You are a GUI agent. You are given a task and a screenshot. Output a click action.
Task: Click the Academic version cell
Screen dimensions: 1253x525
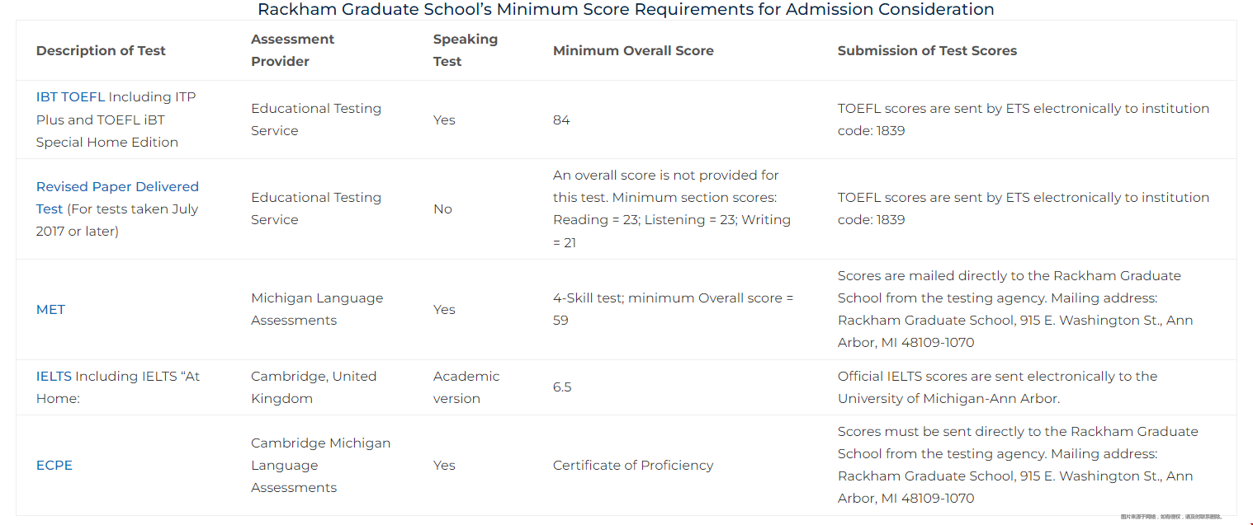click(x=466, y=387)
